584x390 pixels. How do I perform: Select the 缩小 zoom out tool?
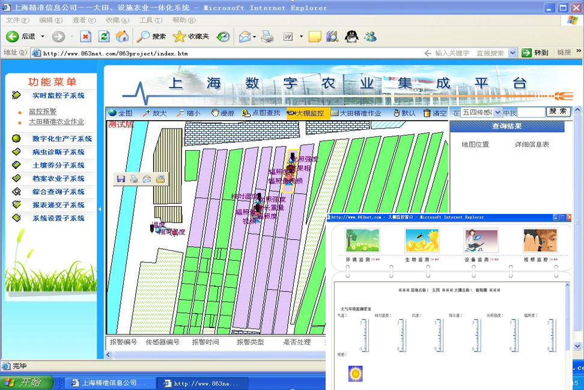(x=188, y=113)
